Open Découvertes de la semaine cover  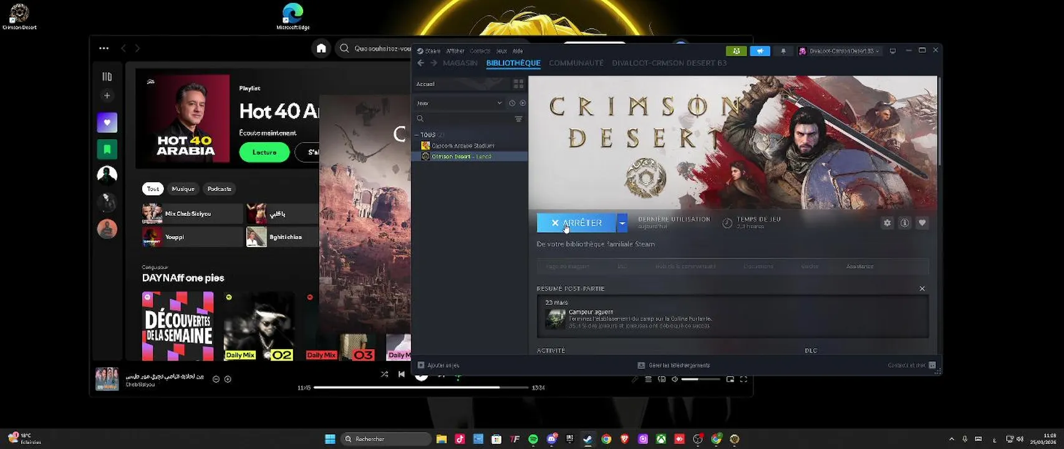tap(178, 326)
